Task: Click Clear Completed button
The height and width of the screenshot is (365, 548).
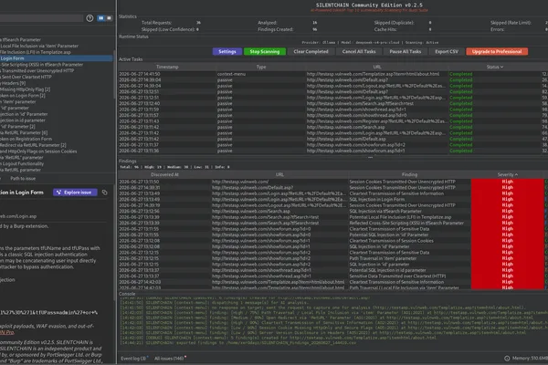Action: click(x=311, y=52)
